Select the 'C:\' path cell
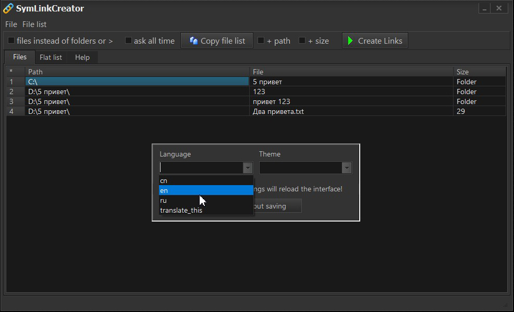This screenshot has width=514, height=312. pos(137,82)
